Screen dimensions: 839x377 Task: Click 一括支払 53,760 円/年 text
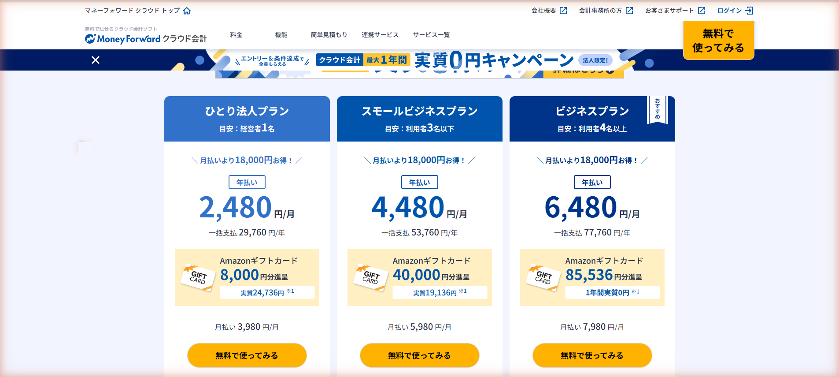419,232
